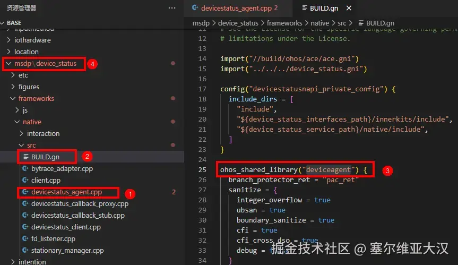
Task: Click the C++ icon of devicestatus_agent.cpp in tree
Action: 25,192
